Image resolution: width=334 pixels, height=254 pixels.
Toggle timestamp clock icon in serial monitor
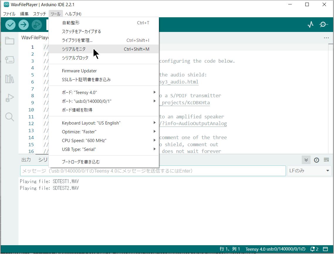[x=316, y=160]
